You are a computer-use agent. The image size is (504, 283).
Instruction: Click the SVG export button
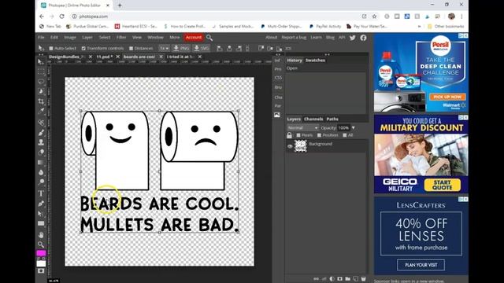[202, 48]
